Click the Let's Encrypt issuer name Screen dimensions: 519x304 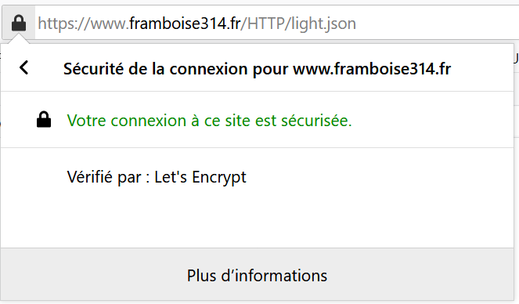[200, 177]
